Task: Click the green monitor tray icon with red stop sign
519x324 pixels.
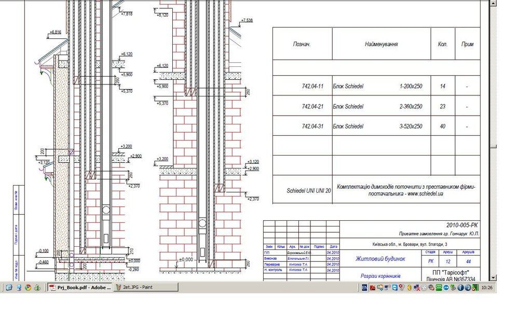Action: 475,288
